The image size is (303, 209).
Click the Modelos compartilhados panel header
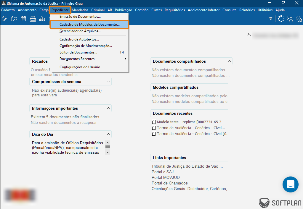pos(189,87)
